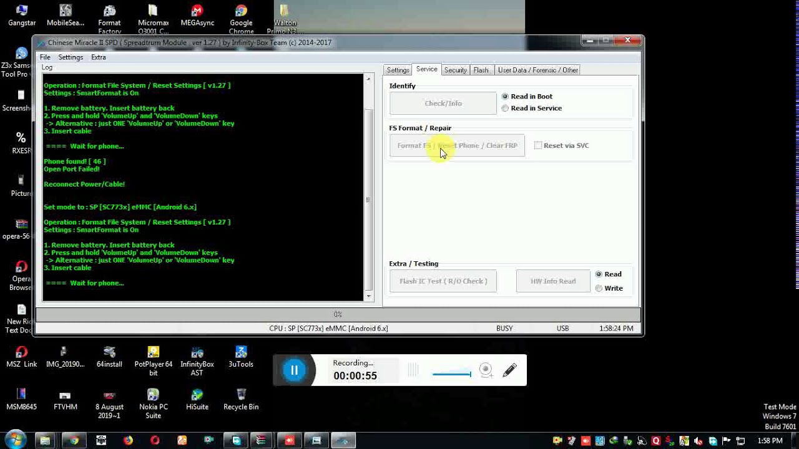This screenshot has width=799, height=449.
Task: Select the Read radio button
Action: coord(609,274)
